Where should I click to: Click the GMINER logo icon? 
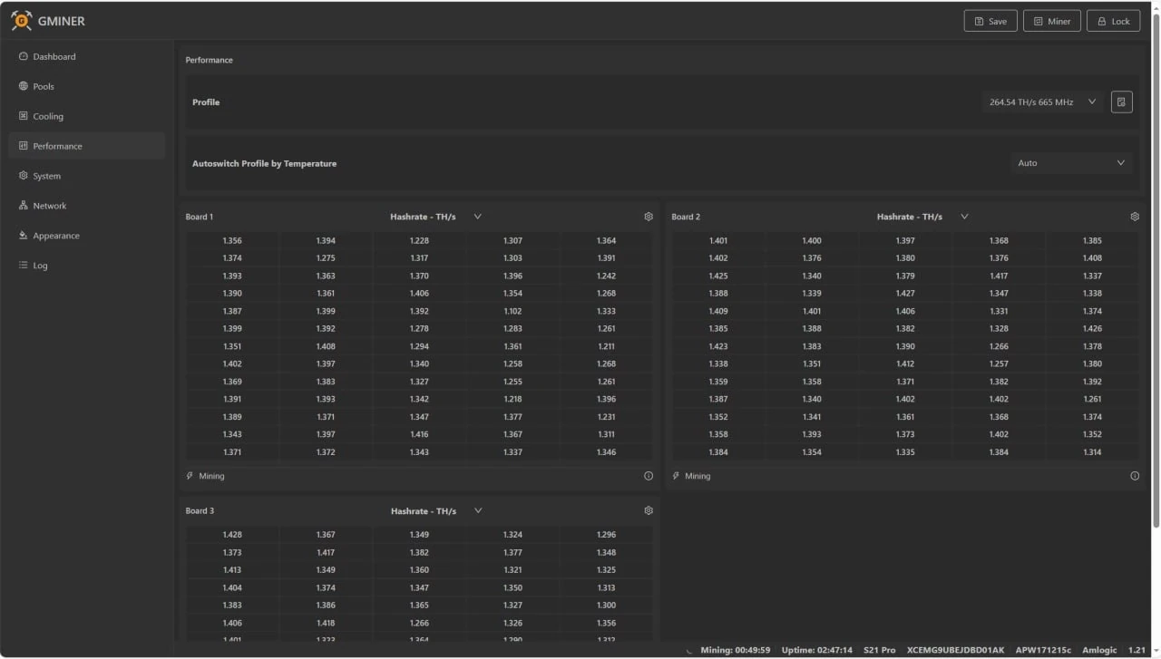tap(21, 20)
